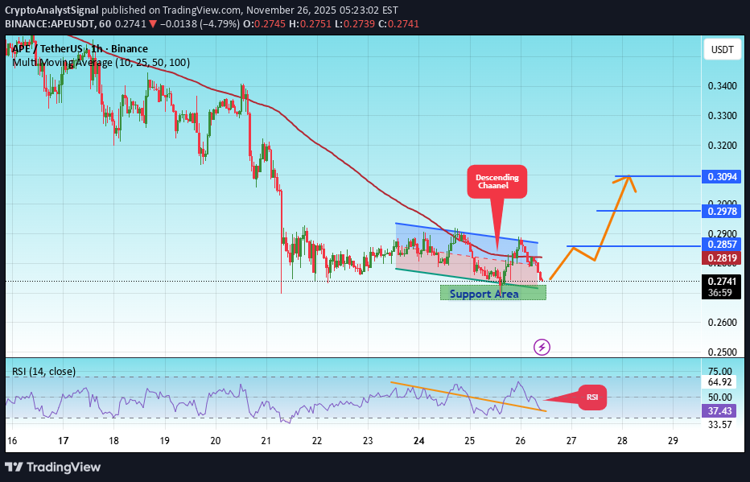Viewport: 750px width, 482px height.
Task: Toggle the RSI (14, close) indicator off
Action: [44, 372]
